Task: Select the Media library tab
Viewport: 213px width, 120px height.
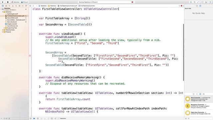Action: [x=203, y=94]
